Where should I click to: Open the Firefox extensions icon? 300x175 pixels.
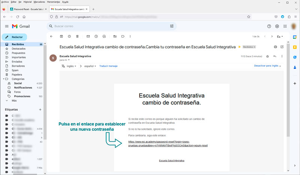coord(289,17)
